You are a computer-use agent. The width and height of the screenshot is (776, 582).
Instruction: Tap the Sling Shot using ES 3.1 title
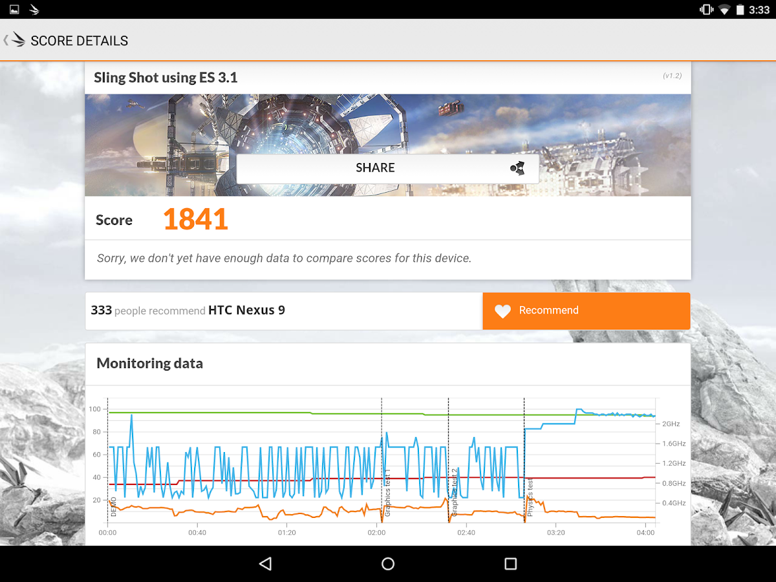click(x=166, y=78)
